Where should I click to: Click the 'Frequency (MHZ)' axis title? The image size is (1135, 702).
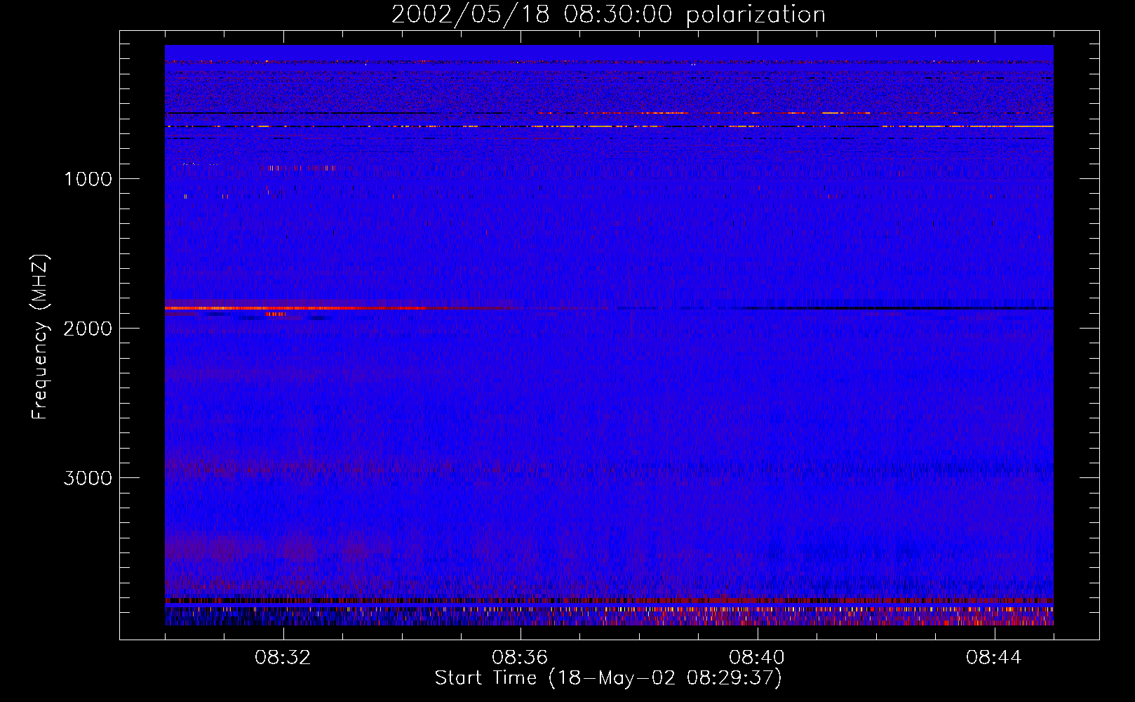tap(40, 336)
